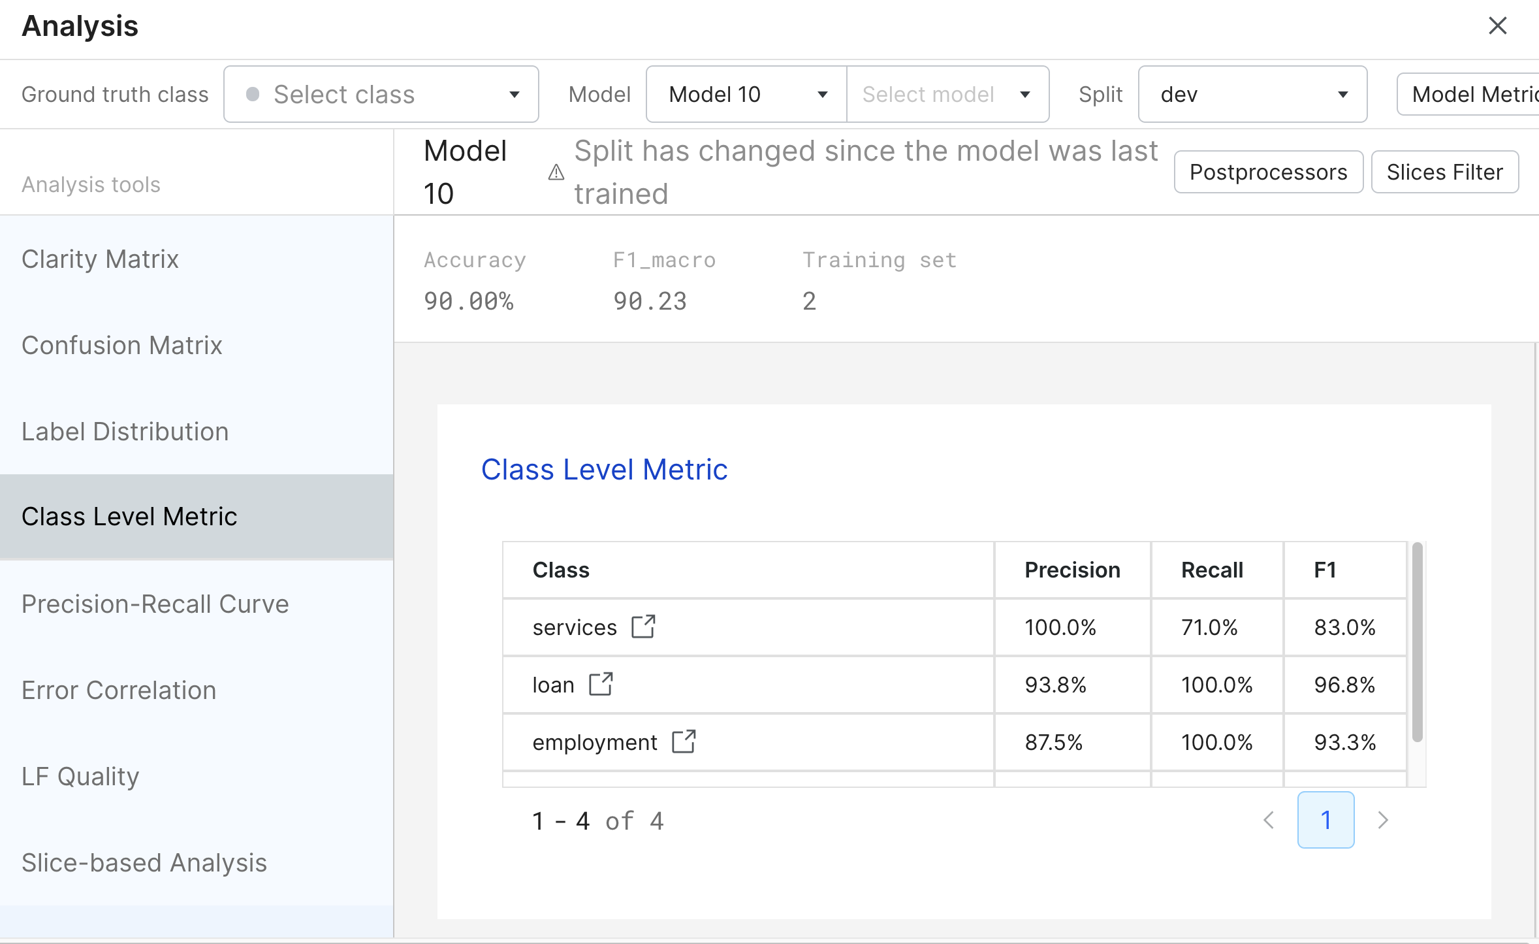Click the split-changed warning triangle icon
Screen dimensions: 1539x944
(556, 172)
